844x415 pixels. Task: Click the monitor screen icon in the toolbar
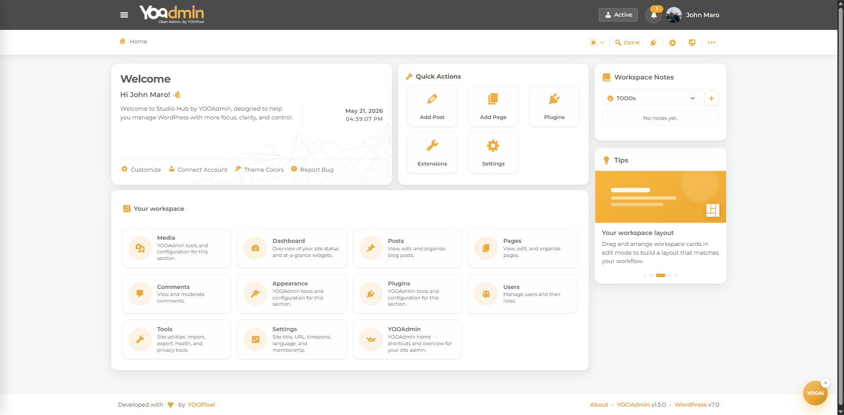692,43
